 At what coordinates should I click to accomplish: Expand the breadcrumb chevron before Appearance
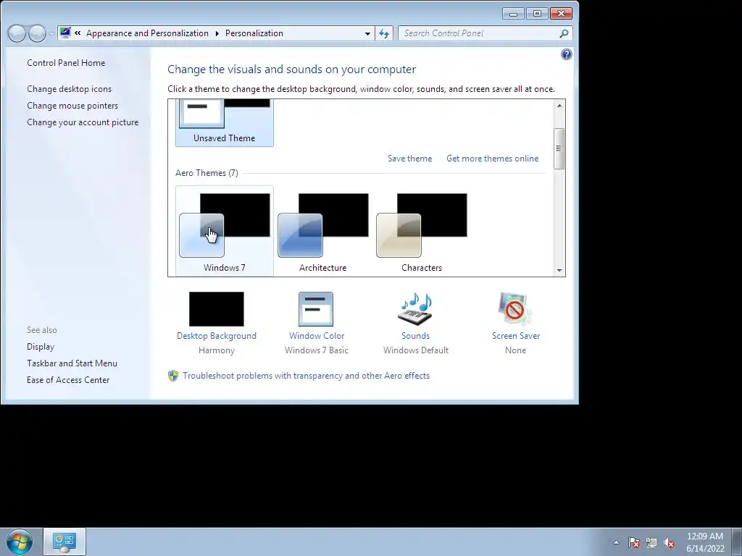[78, 33]
